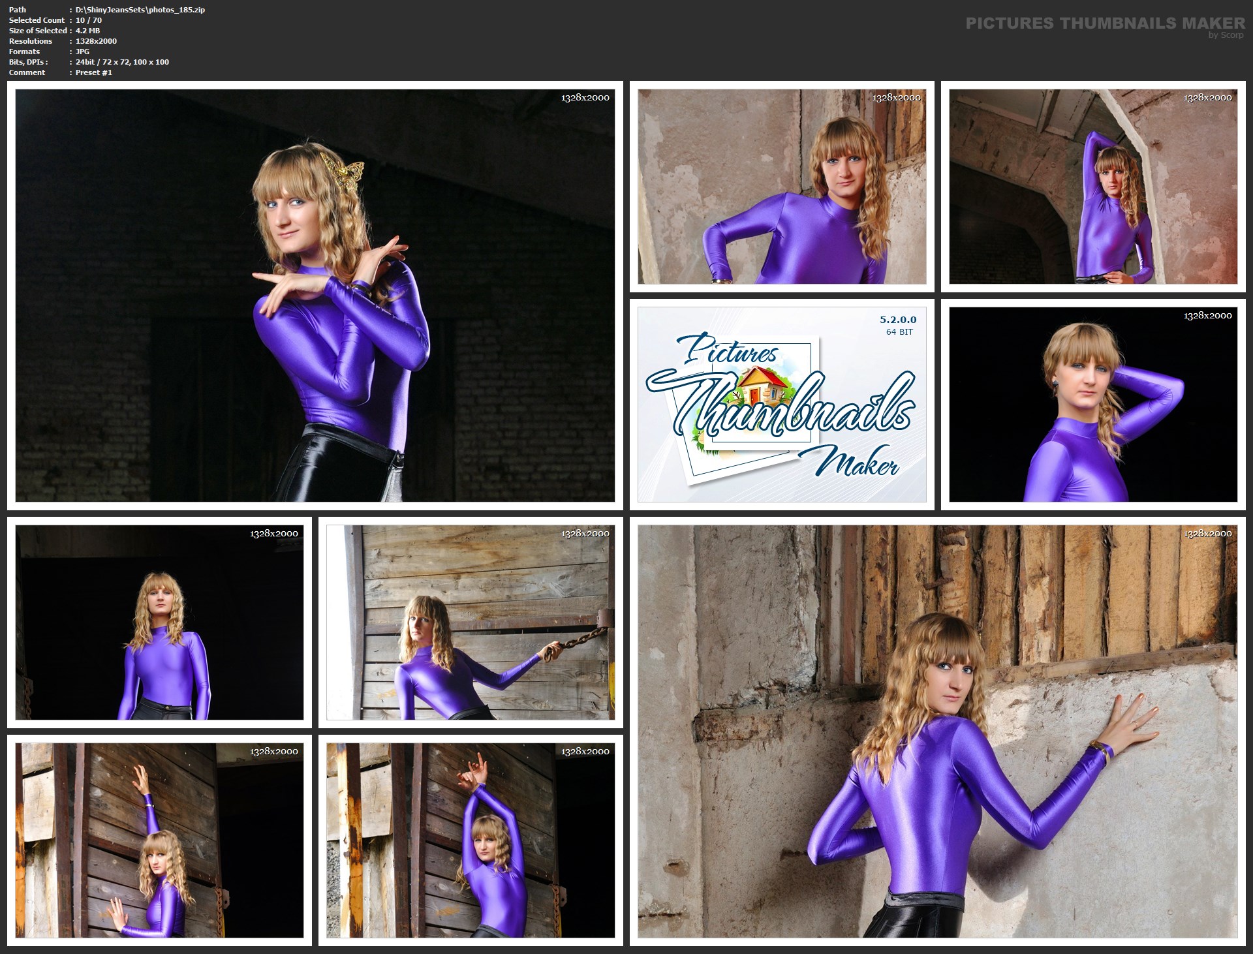Open the large thumbnail with butterfly hair clip
Viewport: 1253px width, 954px height.
(x=315, y=296)
